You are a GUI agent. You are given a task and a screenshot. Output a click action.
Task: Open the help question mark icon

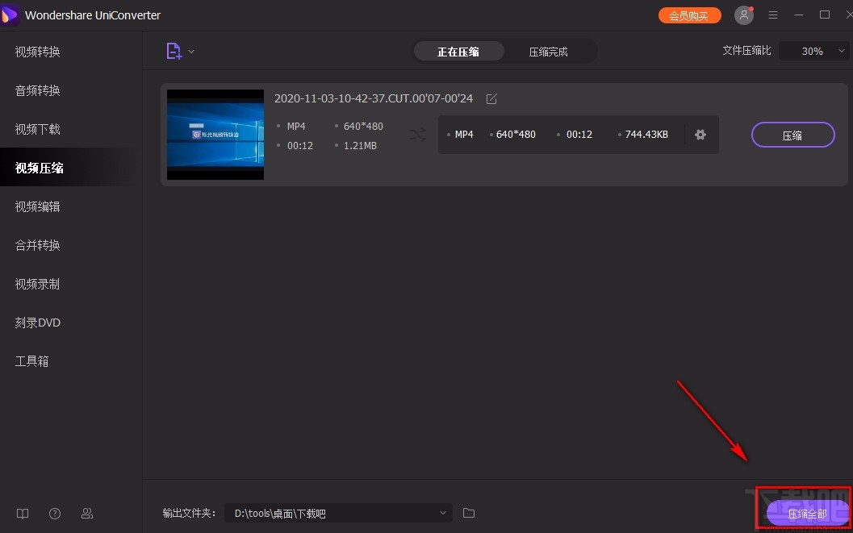pyautogui.click(x=54, y=514)
